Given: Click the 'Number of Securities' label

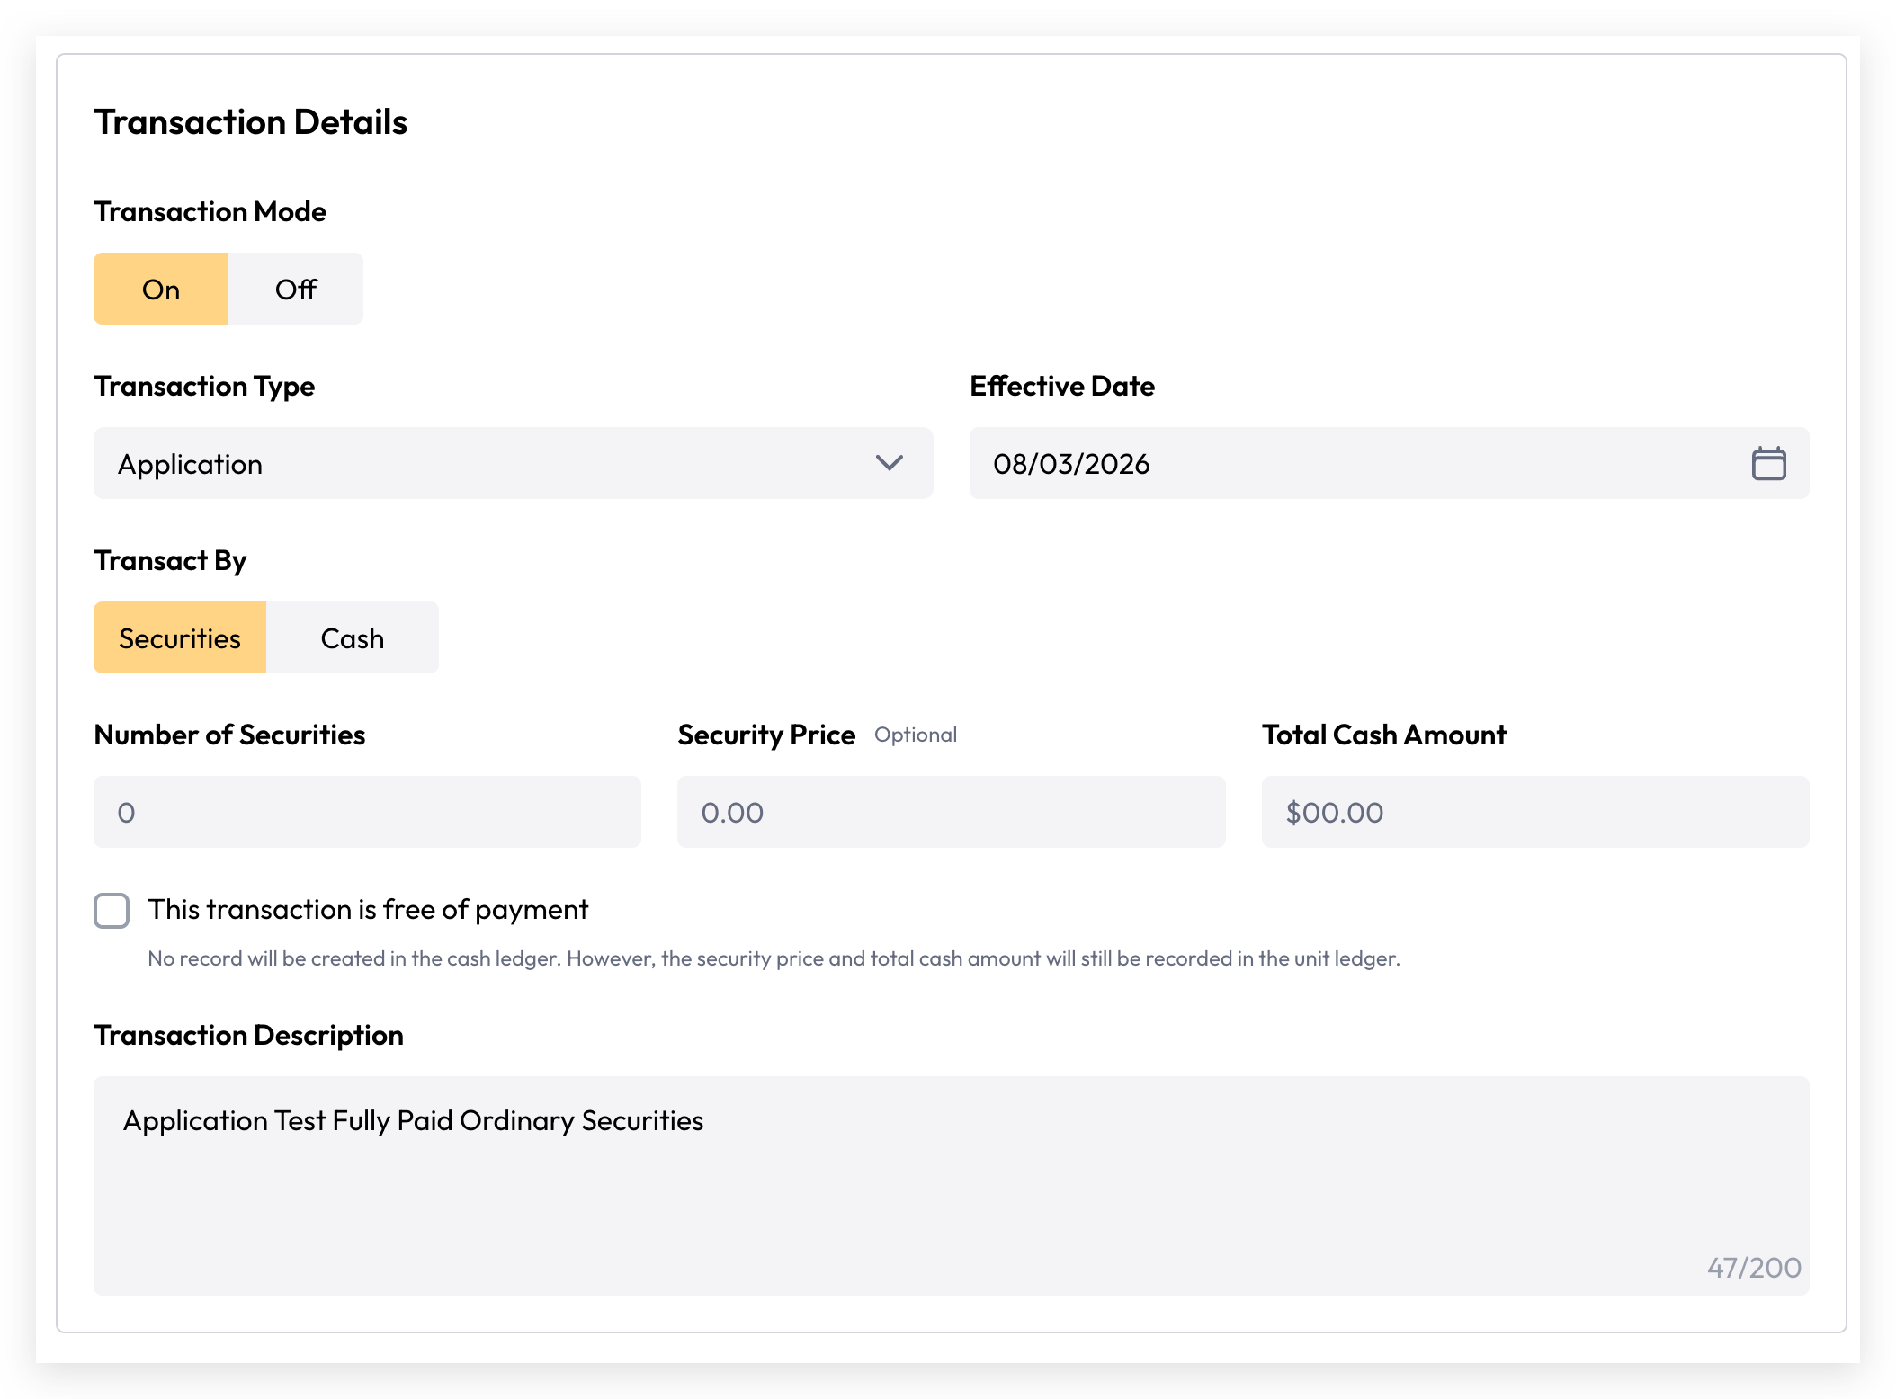Looking at the screenshot, I should (229, 735).
